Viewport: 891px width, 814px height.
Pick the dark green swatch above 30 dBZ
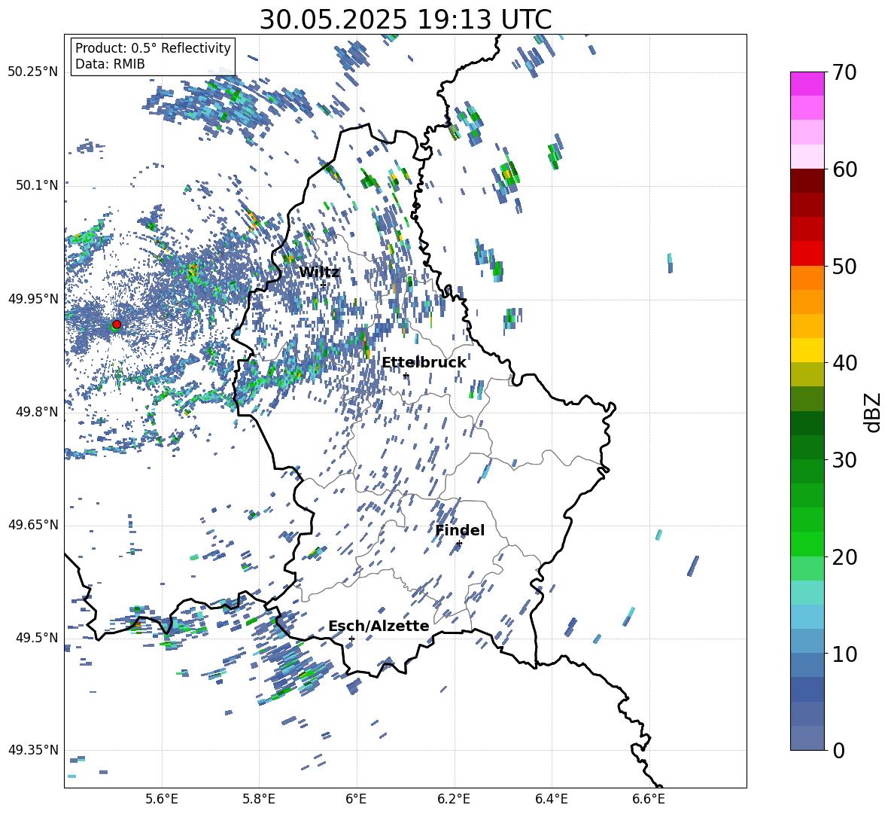pyautogui.click(x=807, y=447)
